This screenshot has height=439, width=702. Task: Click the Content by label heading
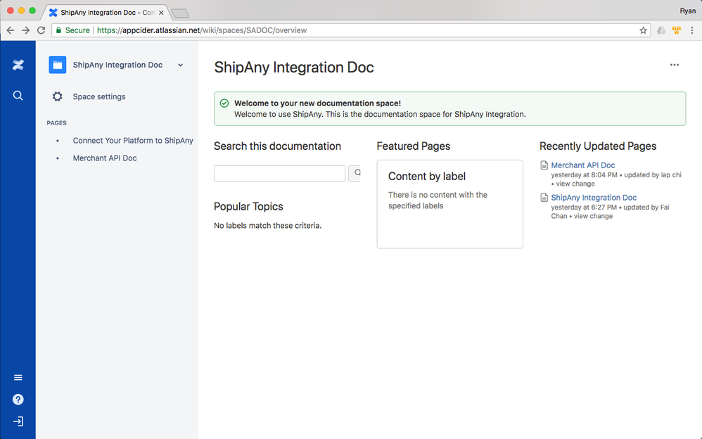[427, 177]
